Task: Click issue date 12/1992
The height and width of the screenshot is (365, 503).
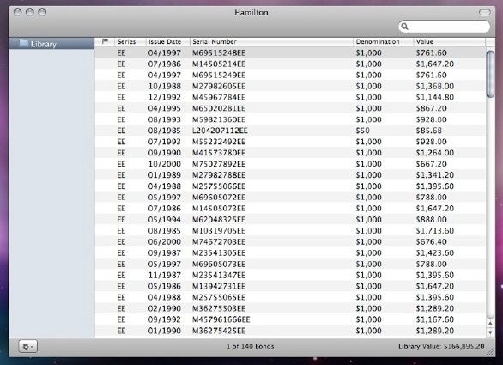Action: click(164, 97)
